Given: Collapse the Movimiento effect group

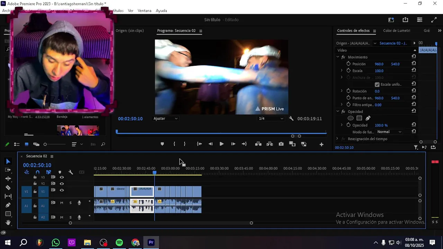Looking at the screenshot, I should coord(338,57).
